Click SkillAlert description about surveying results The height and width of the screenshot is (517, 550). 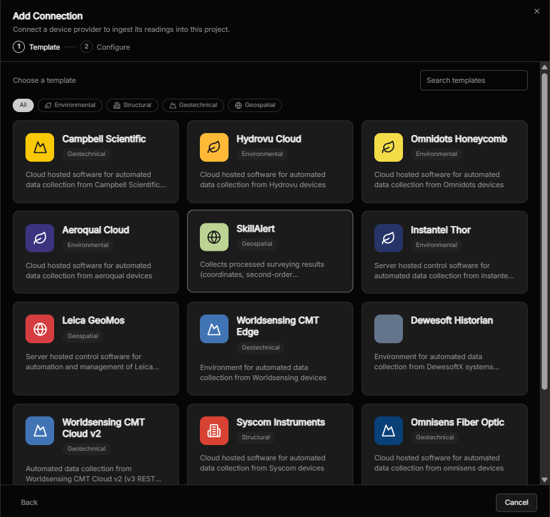coord(262,269)
